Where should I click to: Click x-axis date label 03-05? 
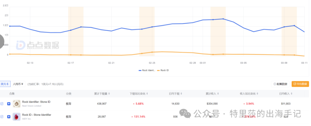(x=243, y=63)
